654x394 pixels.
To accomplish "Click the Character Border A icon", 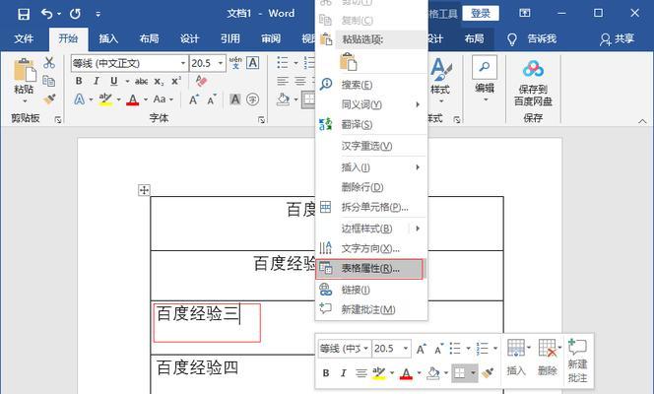I will pyautogui.click(x=253, y=63).
